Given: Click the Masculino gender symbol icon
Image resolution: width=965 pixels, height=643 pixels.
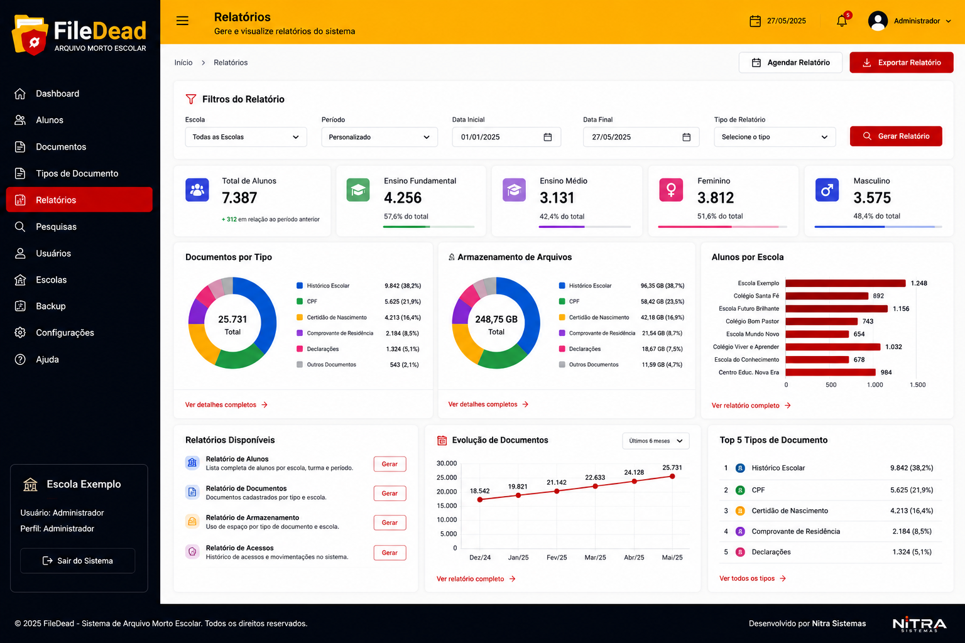Looking at the screenshot, I should click(827, 190).
